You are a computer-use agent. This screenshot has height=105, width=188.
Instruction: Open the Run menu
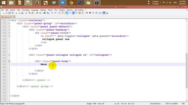(56, 10)
